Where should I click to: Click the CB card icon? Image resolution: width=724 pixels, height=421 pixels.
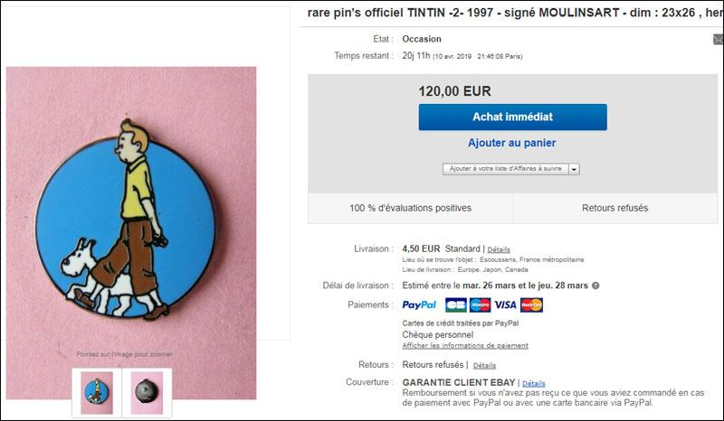pyautogui.click(x=456, y=304)
